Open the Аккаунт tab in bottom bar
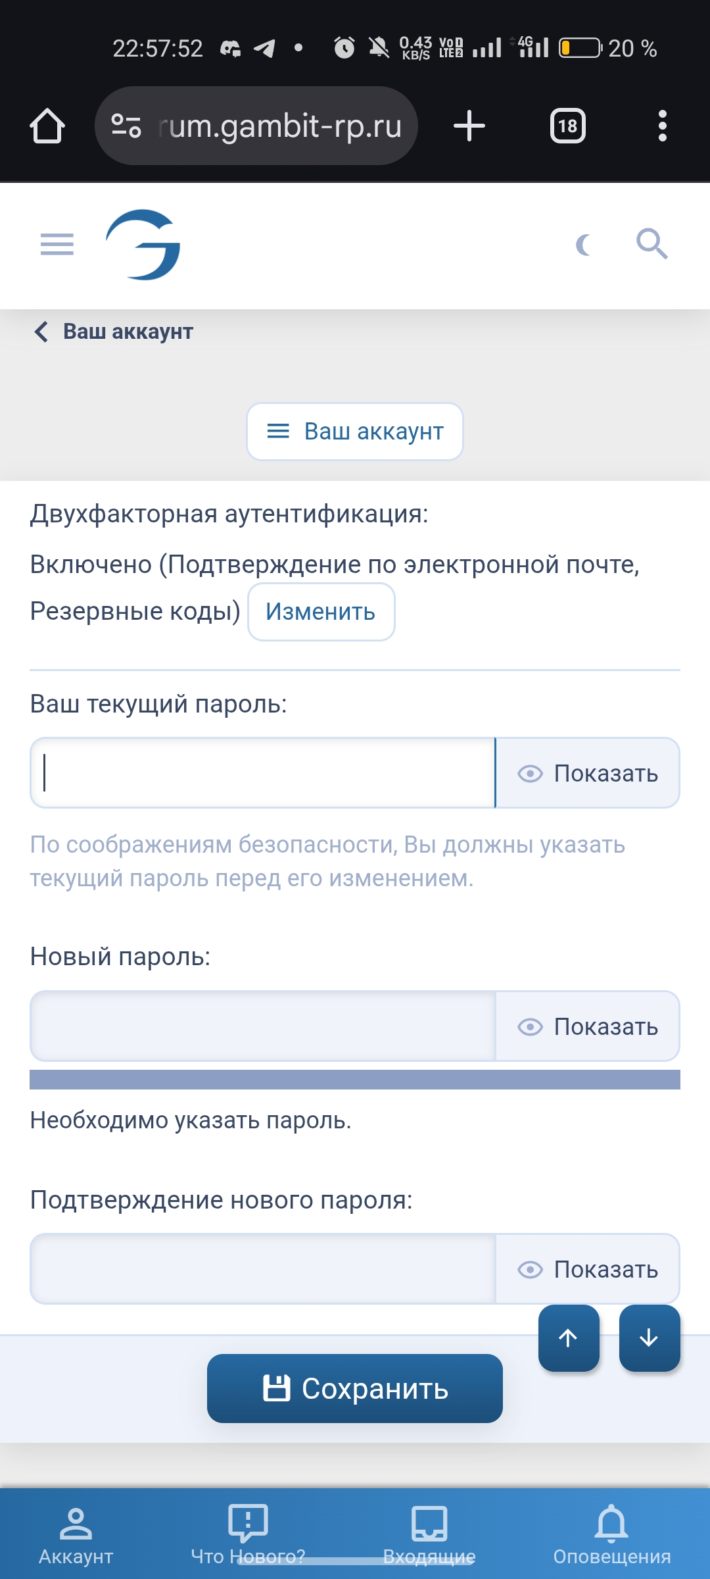Image resolution: width=710 pixels, height=1579 pixels. [76, 1536]
